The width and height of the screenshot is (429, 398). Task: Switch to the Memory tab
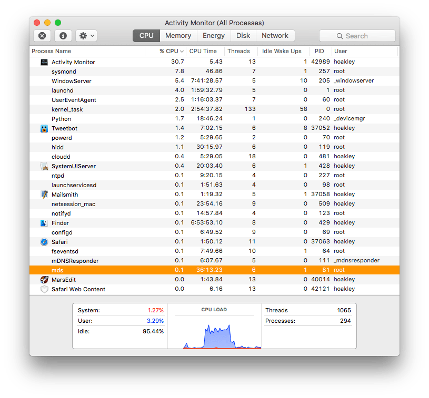[178, 36]
